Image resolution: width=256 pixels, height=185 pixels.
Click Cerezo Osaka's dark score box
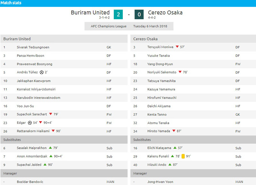(139, 14)
